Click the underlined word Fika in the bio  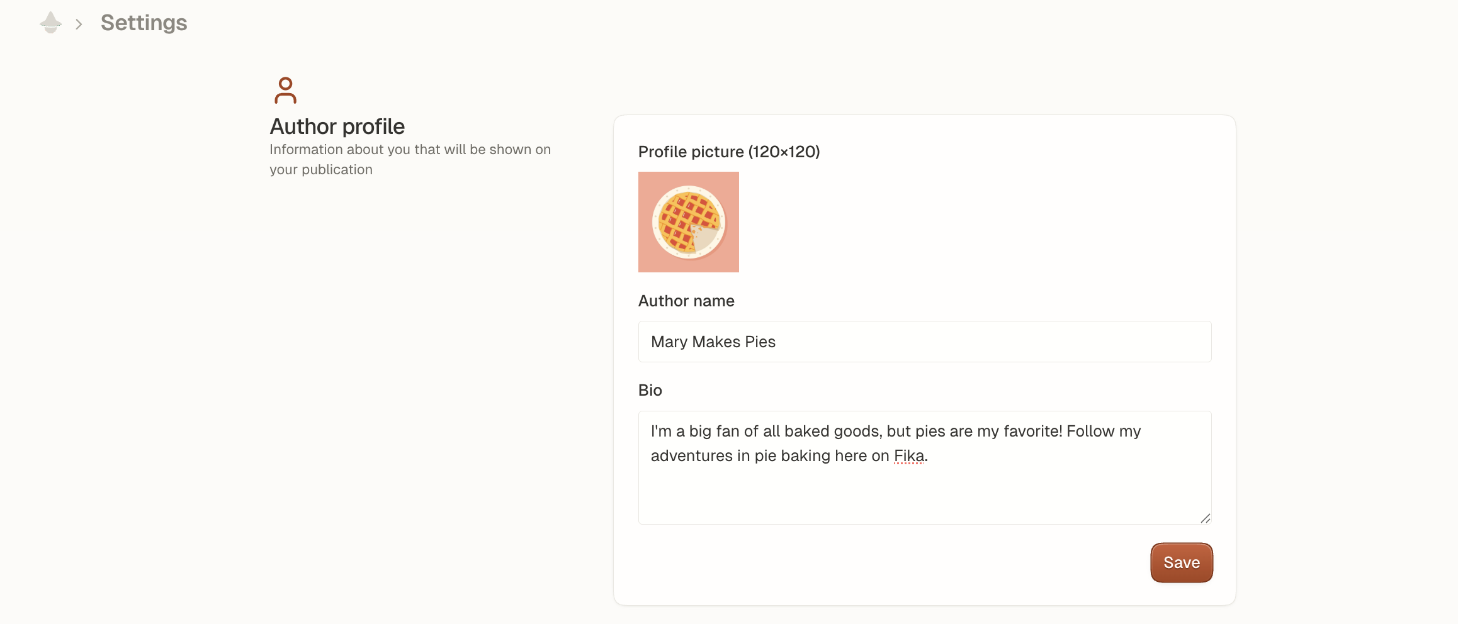[x=908, y=455]
